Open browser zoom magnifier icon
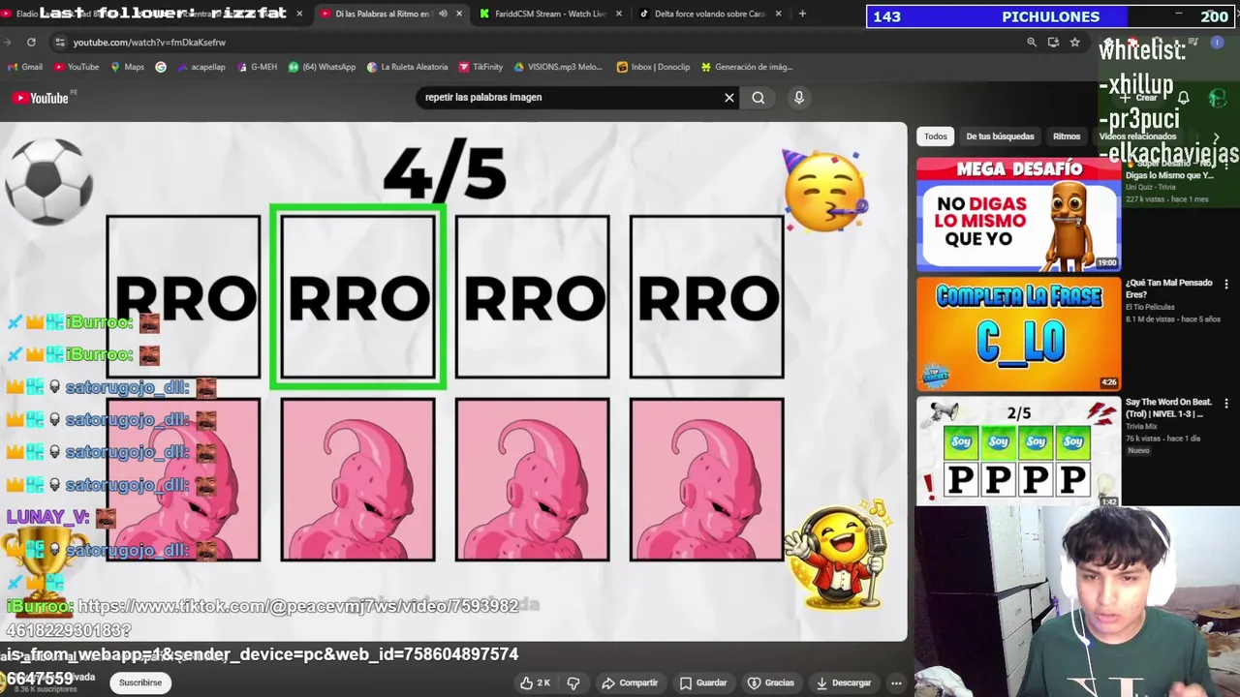Viewport: 1240px width, 697px height. (1032, 43)
